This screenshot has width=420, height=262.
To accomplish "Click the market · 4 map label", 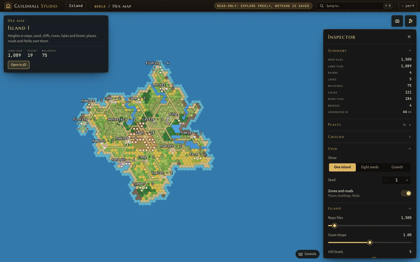I will click(163, 85).
